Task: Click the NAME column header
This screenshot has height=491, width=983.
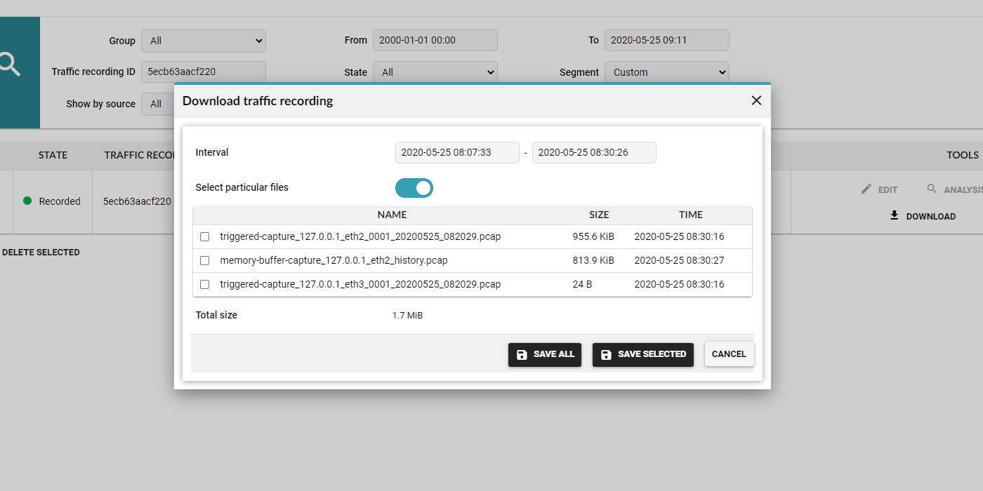Action: (392, 215)
